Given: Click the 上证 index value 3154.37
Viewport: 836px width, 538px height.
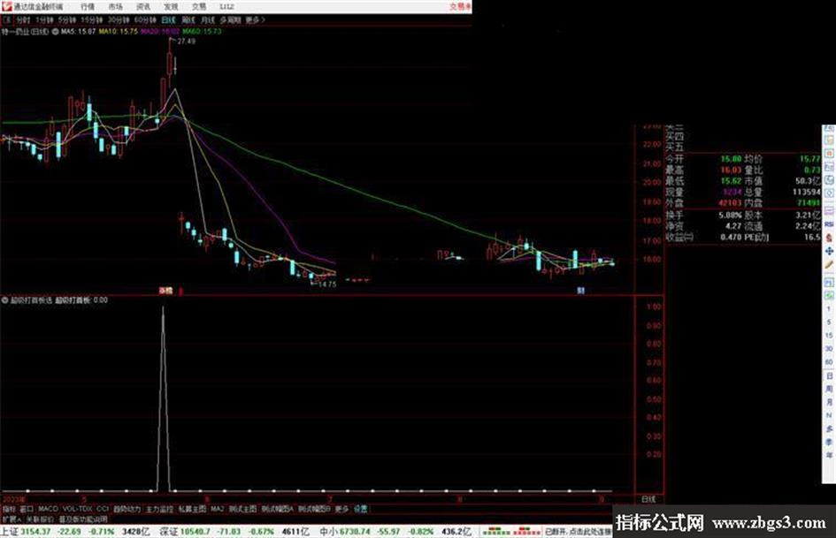Looking at the screenshot, I should click(x=35, y=532).
